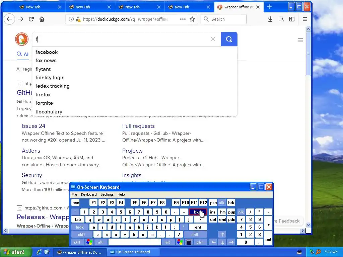Click the DuckDuckGo duck logo

coord(22,39)
